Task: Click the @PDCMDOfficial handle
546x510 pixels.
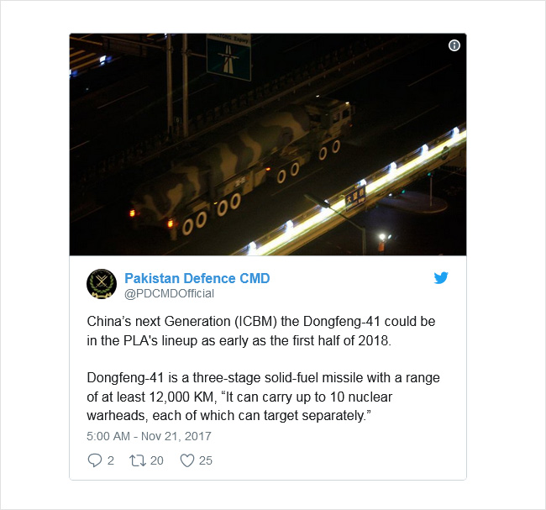Action: tap(169, 294)
